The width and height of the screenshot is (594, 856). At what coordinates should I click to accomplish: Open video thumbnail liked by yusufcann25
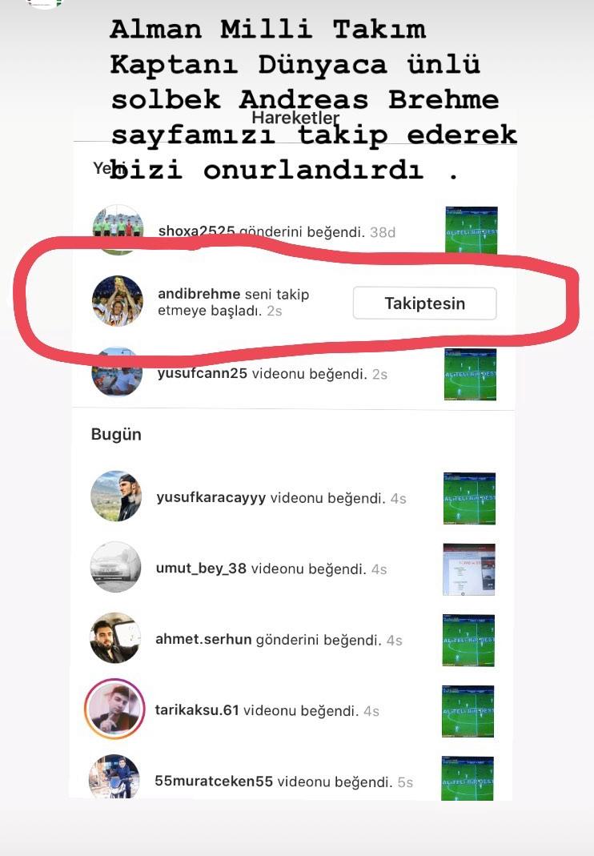tap(470, 375)
